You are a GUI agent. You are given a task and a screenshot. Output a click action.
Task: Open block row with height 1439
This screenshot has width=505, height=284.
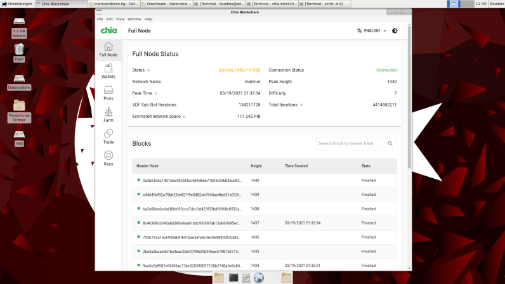(265, 195)
